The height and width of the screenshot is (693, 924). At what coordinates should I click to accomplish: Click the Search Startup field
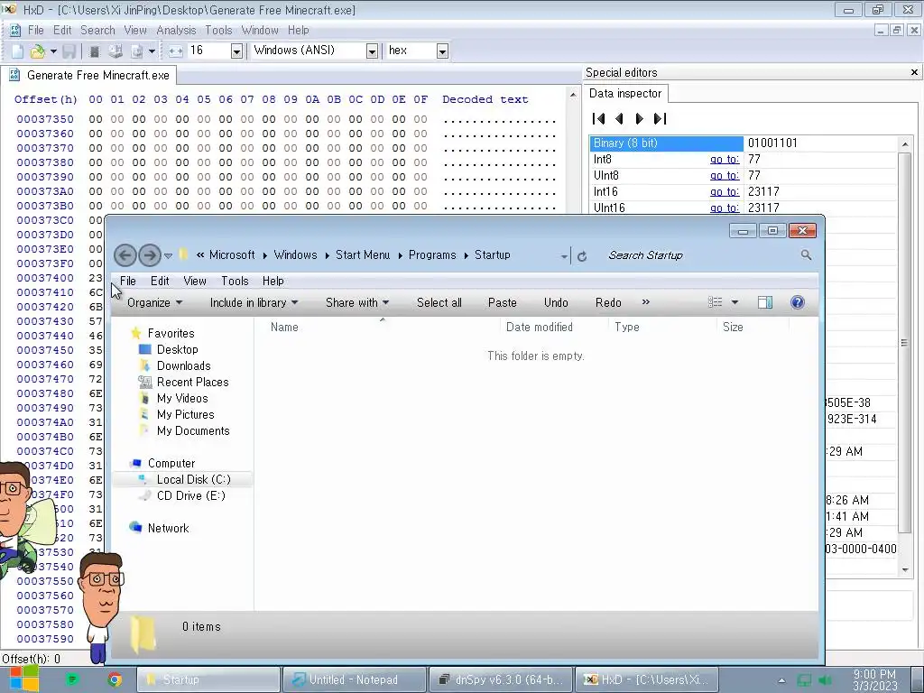point(701,255)
